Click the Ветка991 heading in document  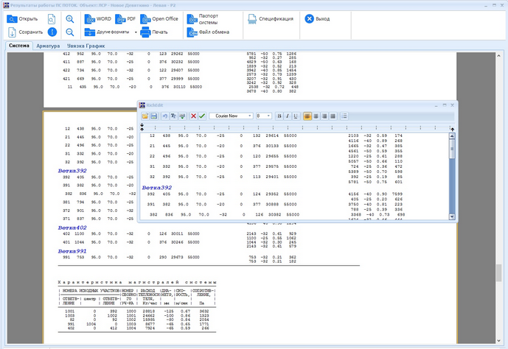[72, 251]
